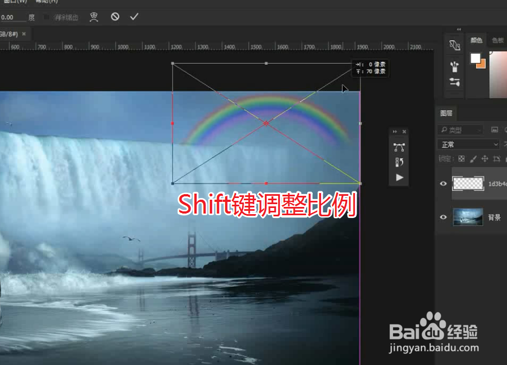Hide the 背景 layer via eye icon
The image size is (507, 365).
pyautogui.click(x=443, y=217)
